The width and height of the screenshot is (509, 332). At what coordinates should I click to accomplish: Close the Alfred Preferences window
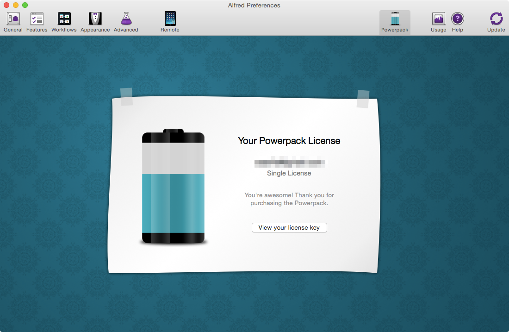click(x=6, y=5)
